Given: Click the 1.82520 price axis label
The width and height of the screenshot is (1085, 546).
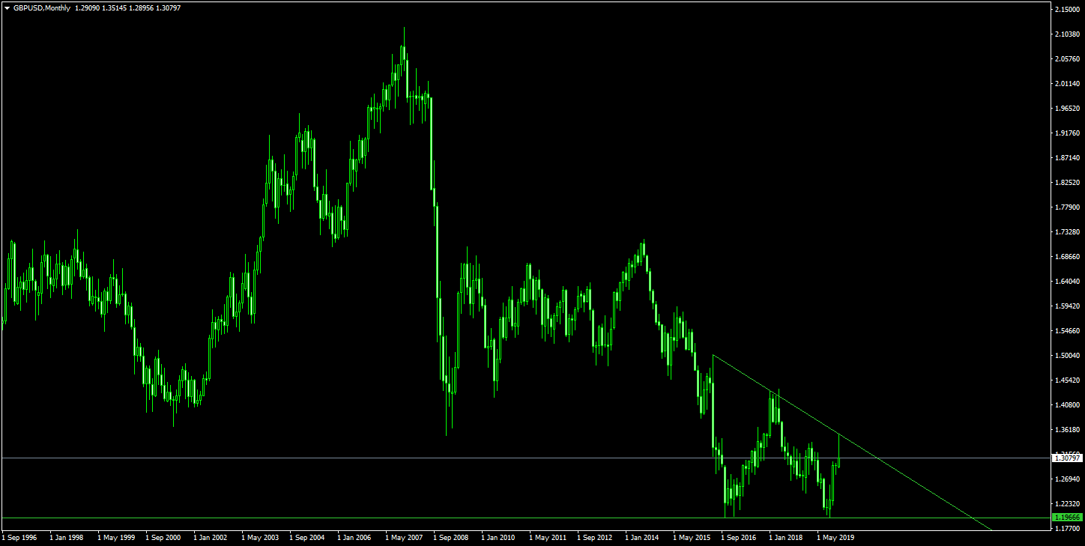Looking at the screenshot, I should pyautogui.click(x=1067, y=183).
